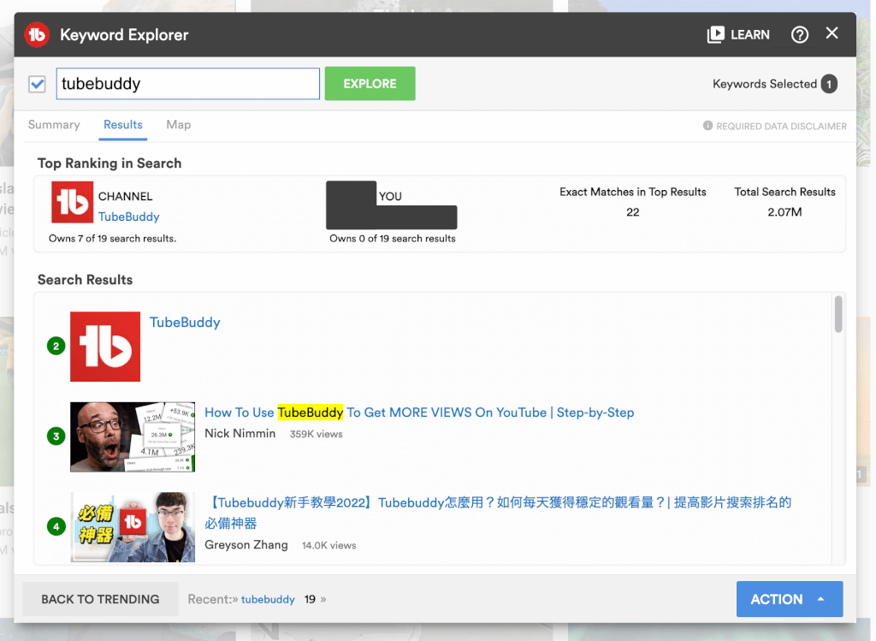Expand recent keywords chevron after 19
Viewport: 876px width, 641px height.
(x=323, y=599)
